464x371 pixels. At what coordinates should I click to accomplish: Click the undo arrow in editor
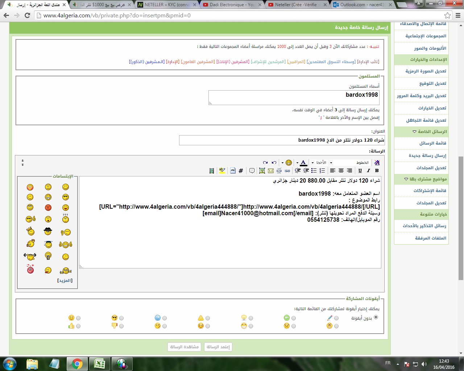274,163
